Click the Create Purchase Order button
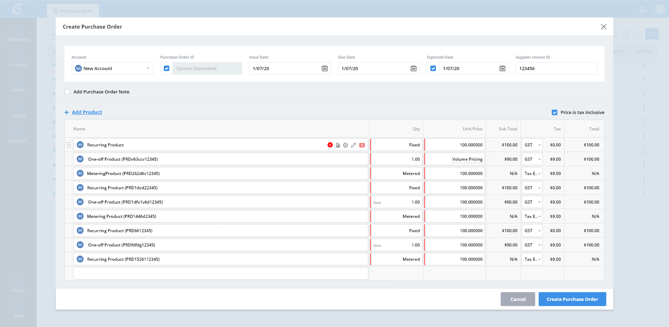The height and width of the screenshot is (327, 669). (x=572, y=299)
